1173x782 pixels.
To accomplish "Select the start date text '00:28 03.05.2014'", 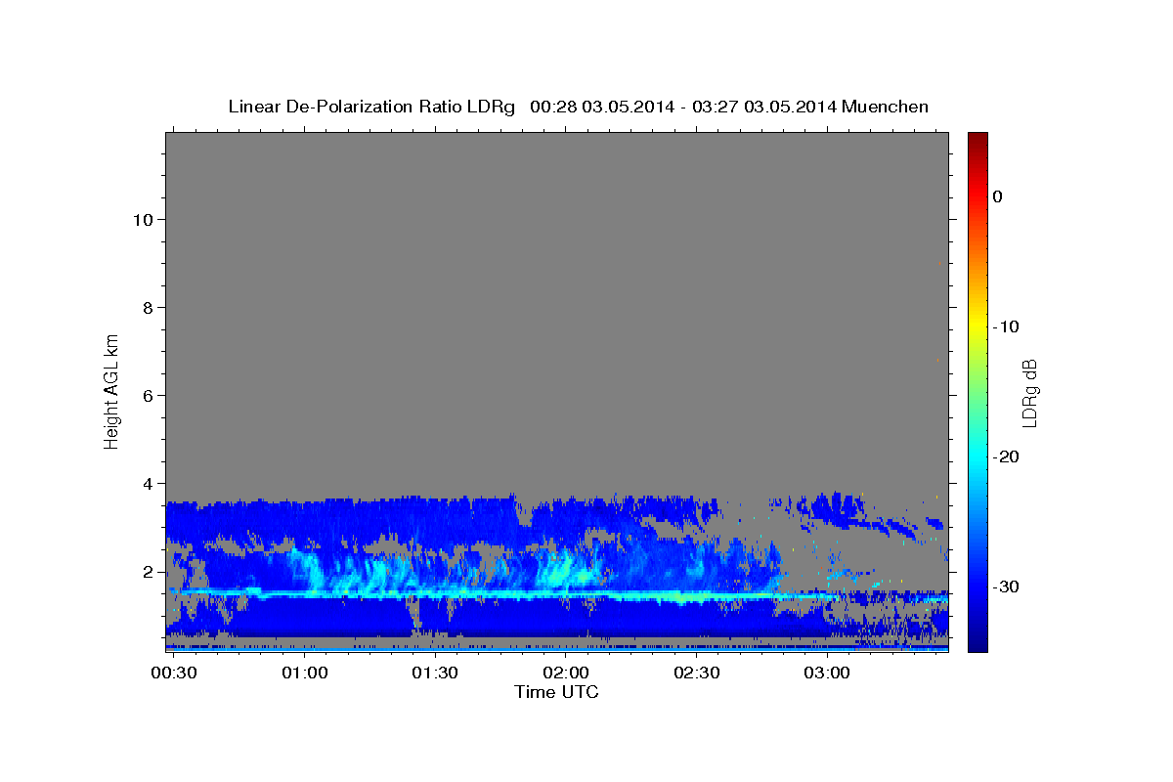I will pos(601,107).
